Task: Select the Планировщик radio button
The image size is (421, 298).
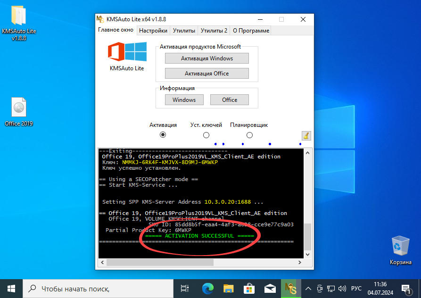Action: coord(249,134)
